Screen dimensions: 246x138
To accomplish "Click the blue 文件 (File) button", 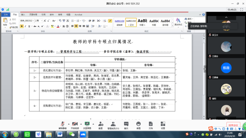I will [x=5, y=14].
